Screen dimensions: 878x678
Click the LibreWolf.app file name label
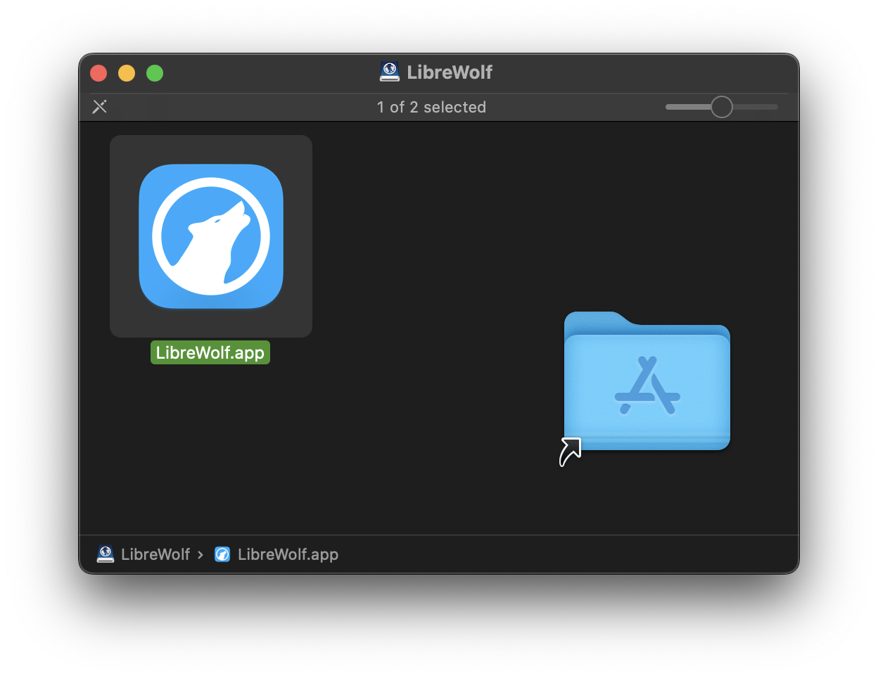point(210,352)
